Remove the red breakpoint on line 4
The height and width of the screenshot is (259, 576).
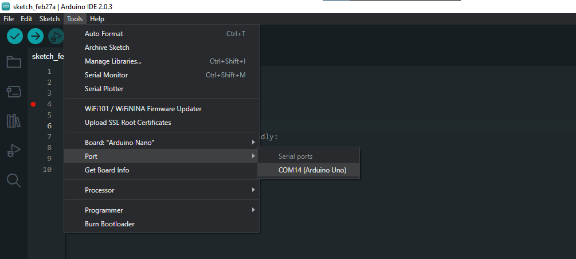click(x=33, y=104)
